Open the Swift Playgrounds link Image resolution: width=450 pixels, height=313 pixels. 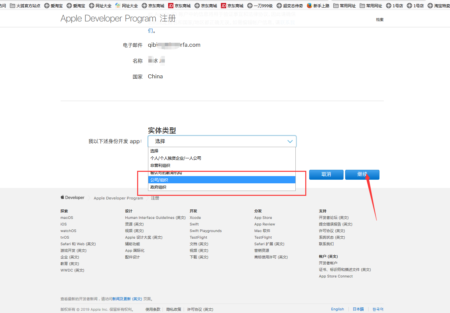[205, 231]
